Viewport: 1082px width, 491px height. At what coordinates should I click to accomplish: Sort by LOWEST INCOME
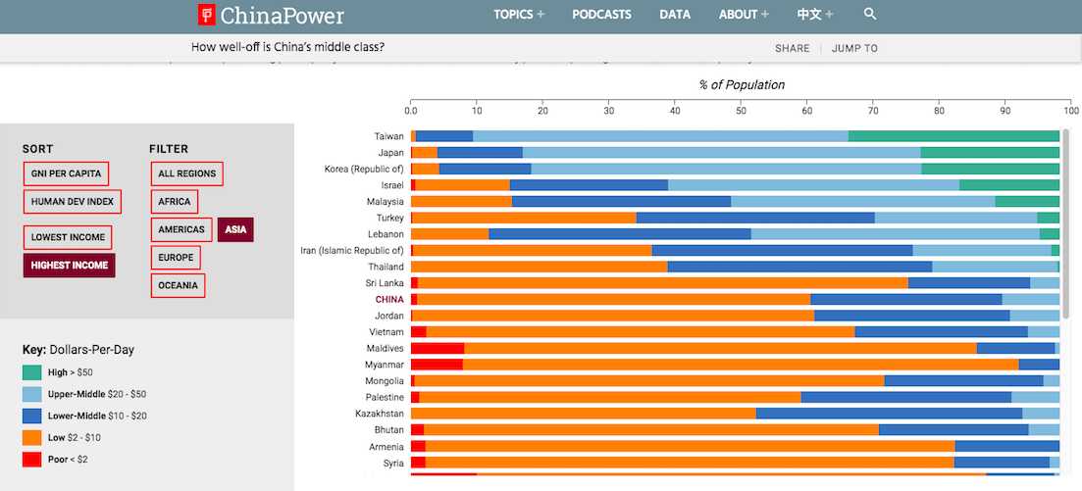pos(68,237)
